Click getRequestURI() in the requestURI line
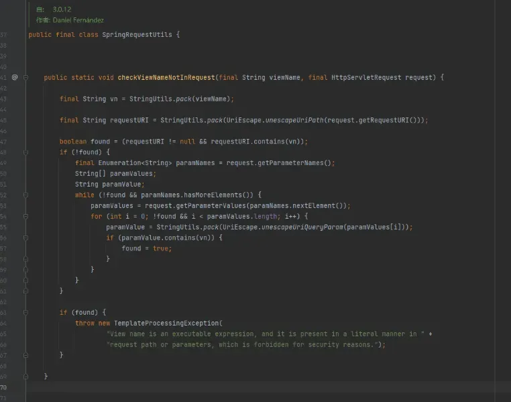 point(389,120)
